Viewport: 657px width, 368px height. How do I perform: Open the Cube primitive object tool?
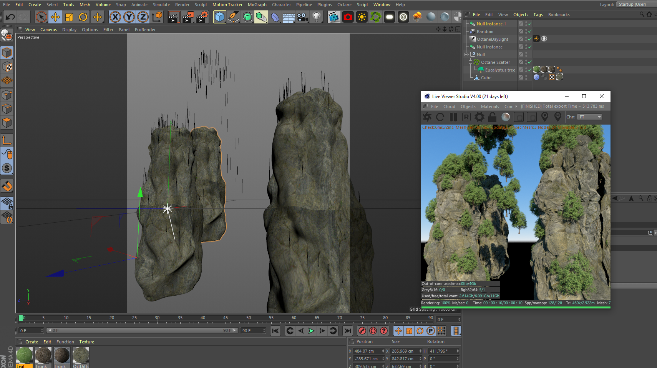click(219, 17)
